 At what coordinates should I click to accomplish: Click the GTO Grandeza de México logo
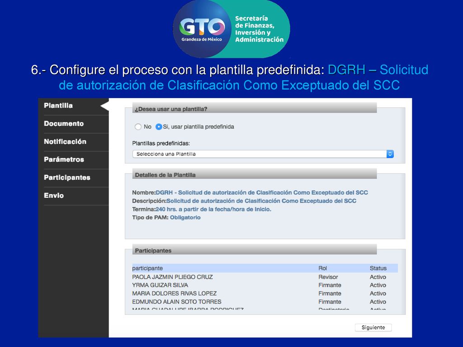[x=202, y=29]
